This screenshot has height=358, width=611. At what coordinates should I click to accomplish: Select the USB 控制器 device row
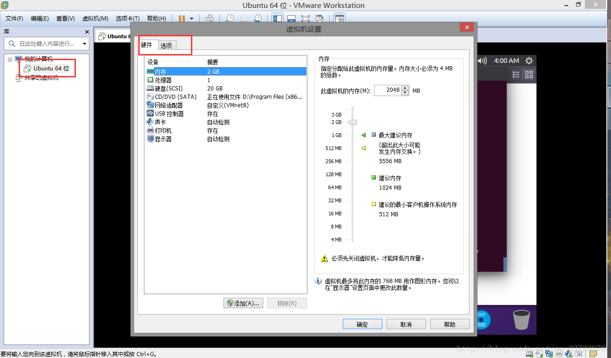(x=226, y=114)
